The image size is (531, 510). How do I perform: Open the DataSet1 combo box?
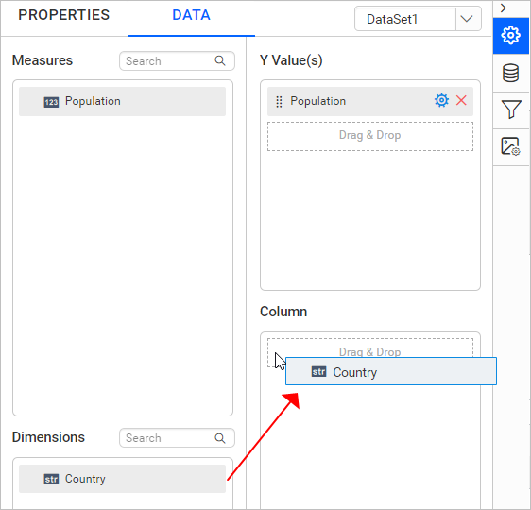(418, 19)
